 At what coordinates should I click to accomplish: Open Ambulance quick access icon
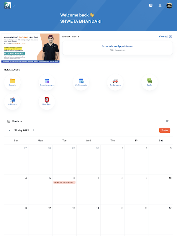[x=115, y=82]
